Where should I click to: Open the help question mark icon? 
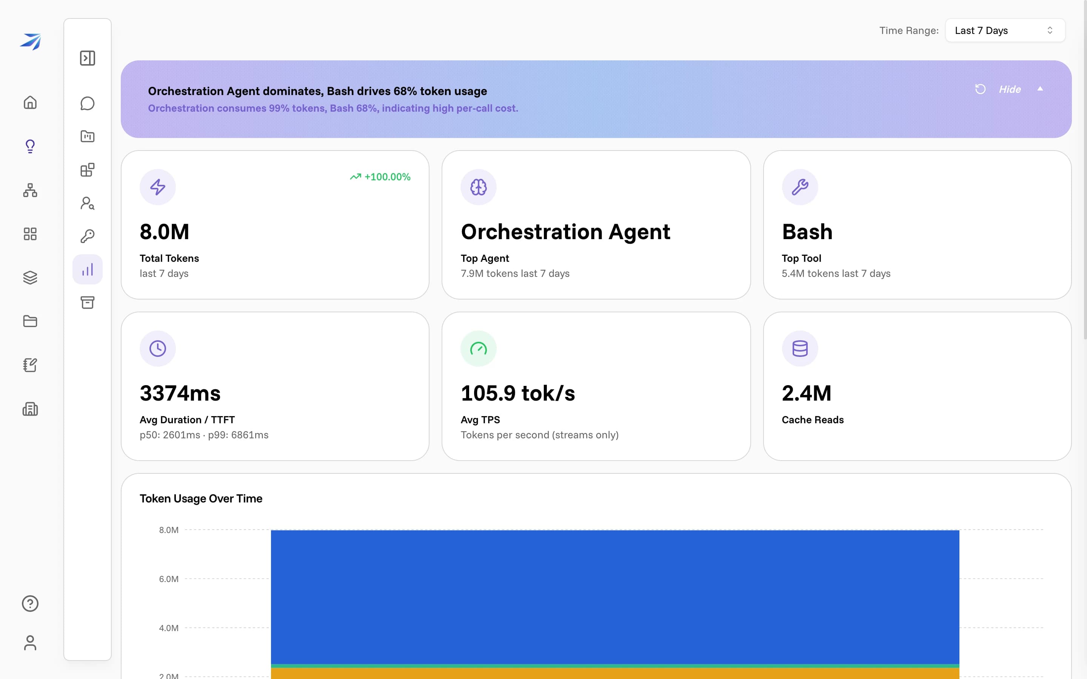point(30,604)
